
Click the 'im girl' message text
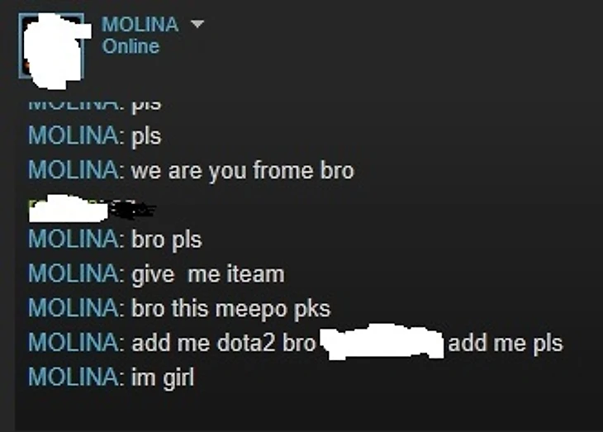click(163, 377)
